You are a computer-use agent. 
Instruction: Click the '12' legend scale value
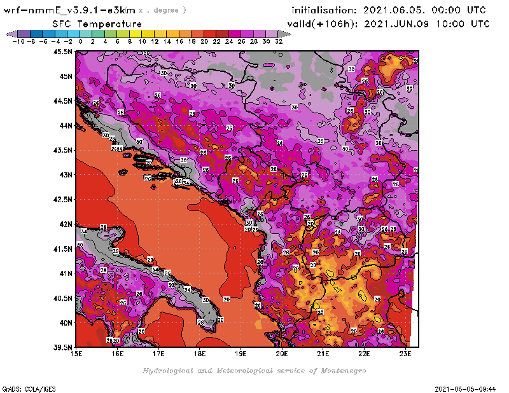tap(155, 42)
